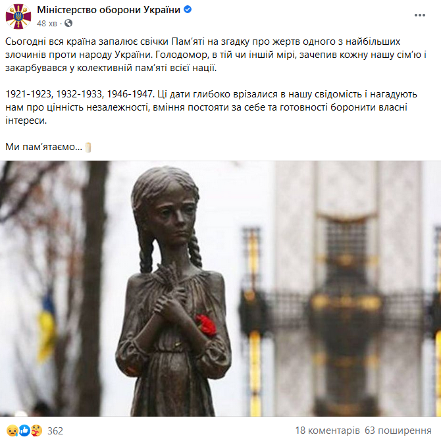This screenshot has width=441, height=443.
Task: Click the 48 хв timestamp link
Action: click(x=47, y=23)
